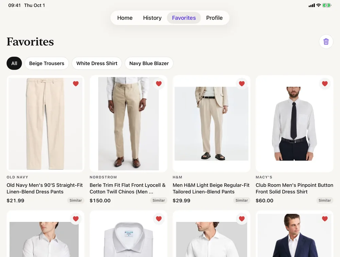Show similar items to Old Navy pants

pyautogui.click(x=76, y=200)
